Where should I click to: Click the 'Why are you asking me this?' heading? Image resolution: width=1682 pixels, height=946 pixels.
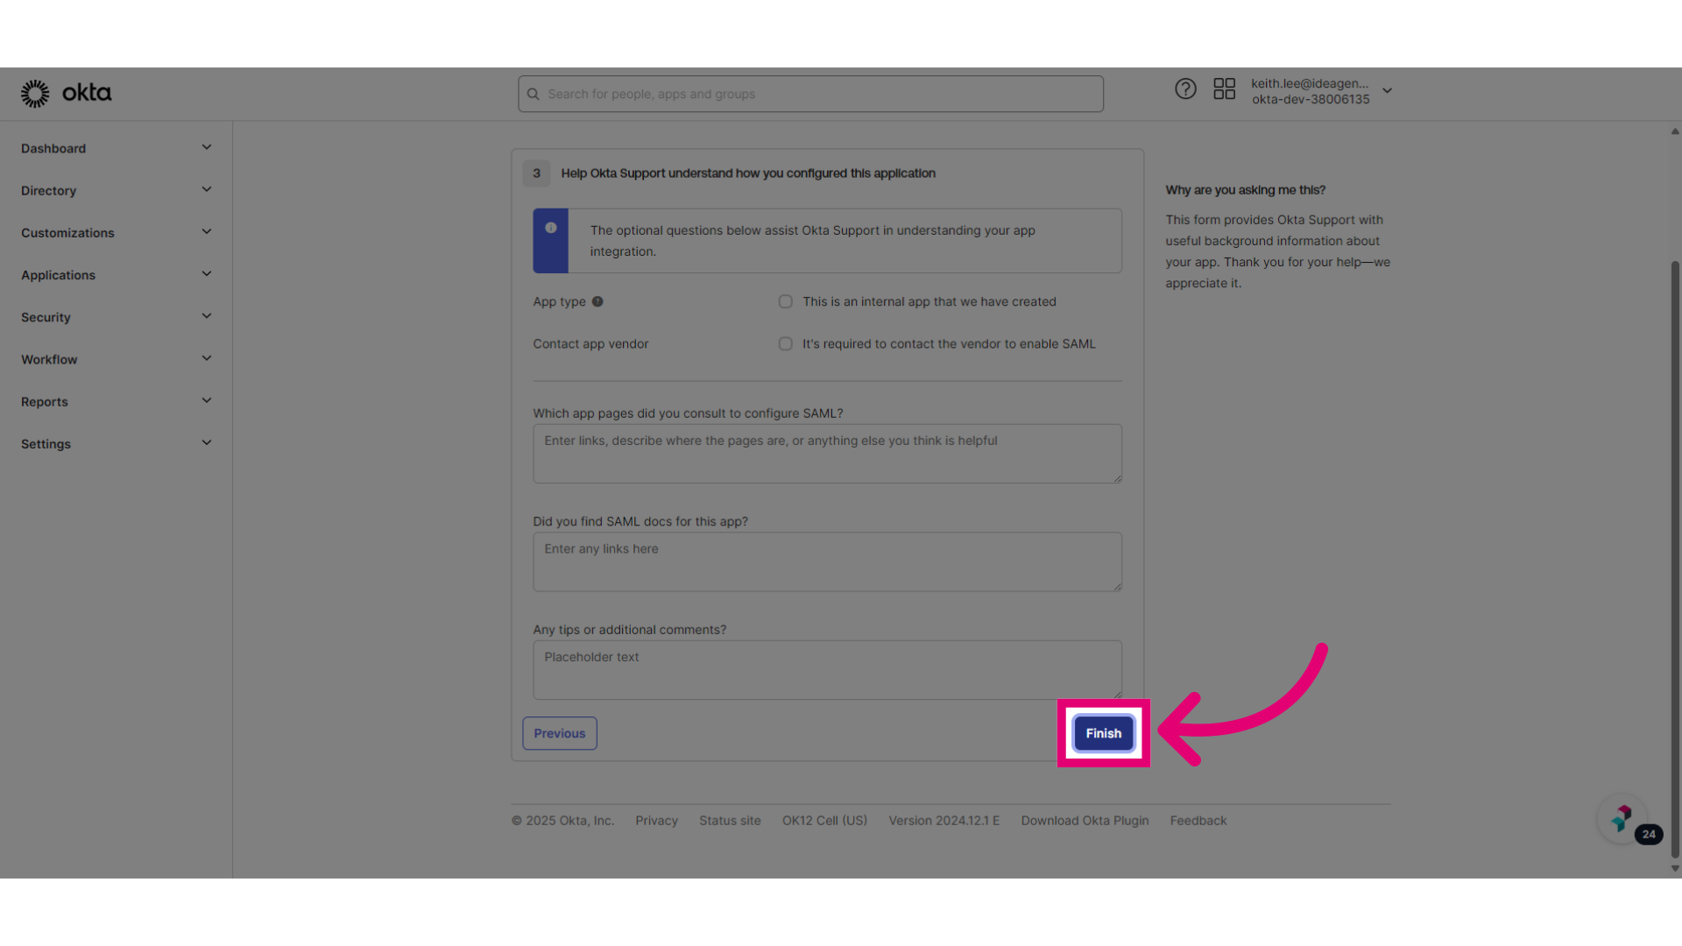tap(1245, 190)
